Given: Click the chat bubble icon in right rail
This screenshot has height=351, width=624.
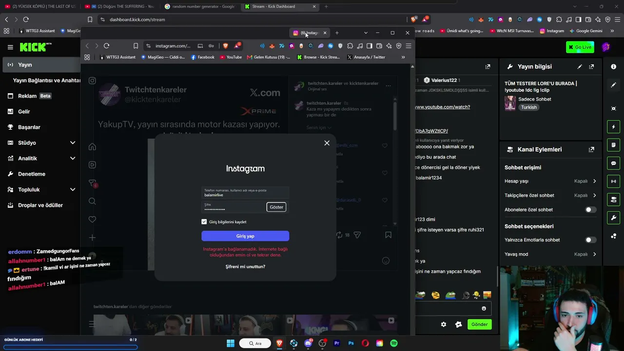Looking at the screenshot, I should tap(613, 163).
